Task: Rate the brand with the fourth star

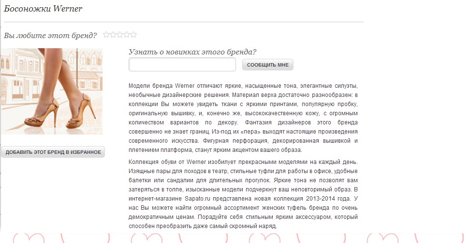Action: [127, 35]
